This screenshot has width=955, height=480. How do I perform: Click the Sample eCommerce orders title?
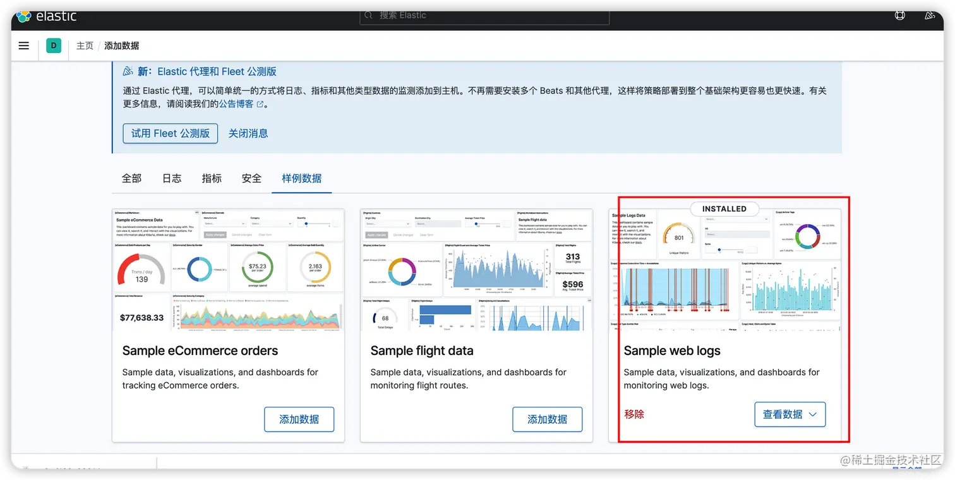point(200,351)
